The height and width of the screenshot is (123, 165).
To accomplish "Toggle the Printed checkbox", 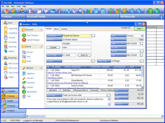I will [x=129, y=28].
